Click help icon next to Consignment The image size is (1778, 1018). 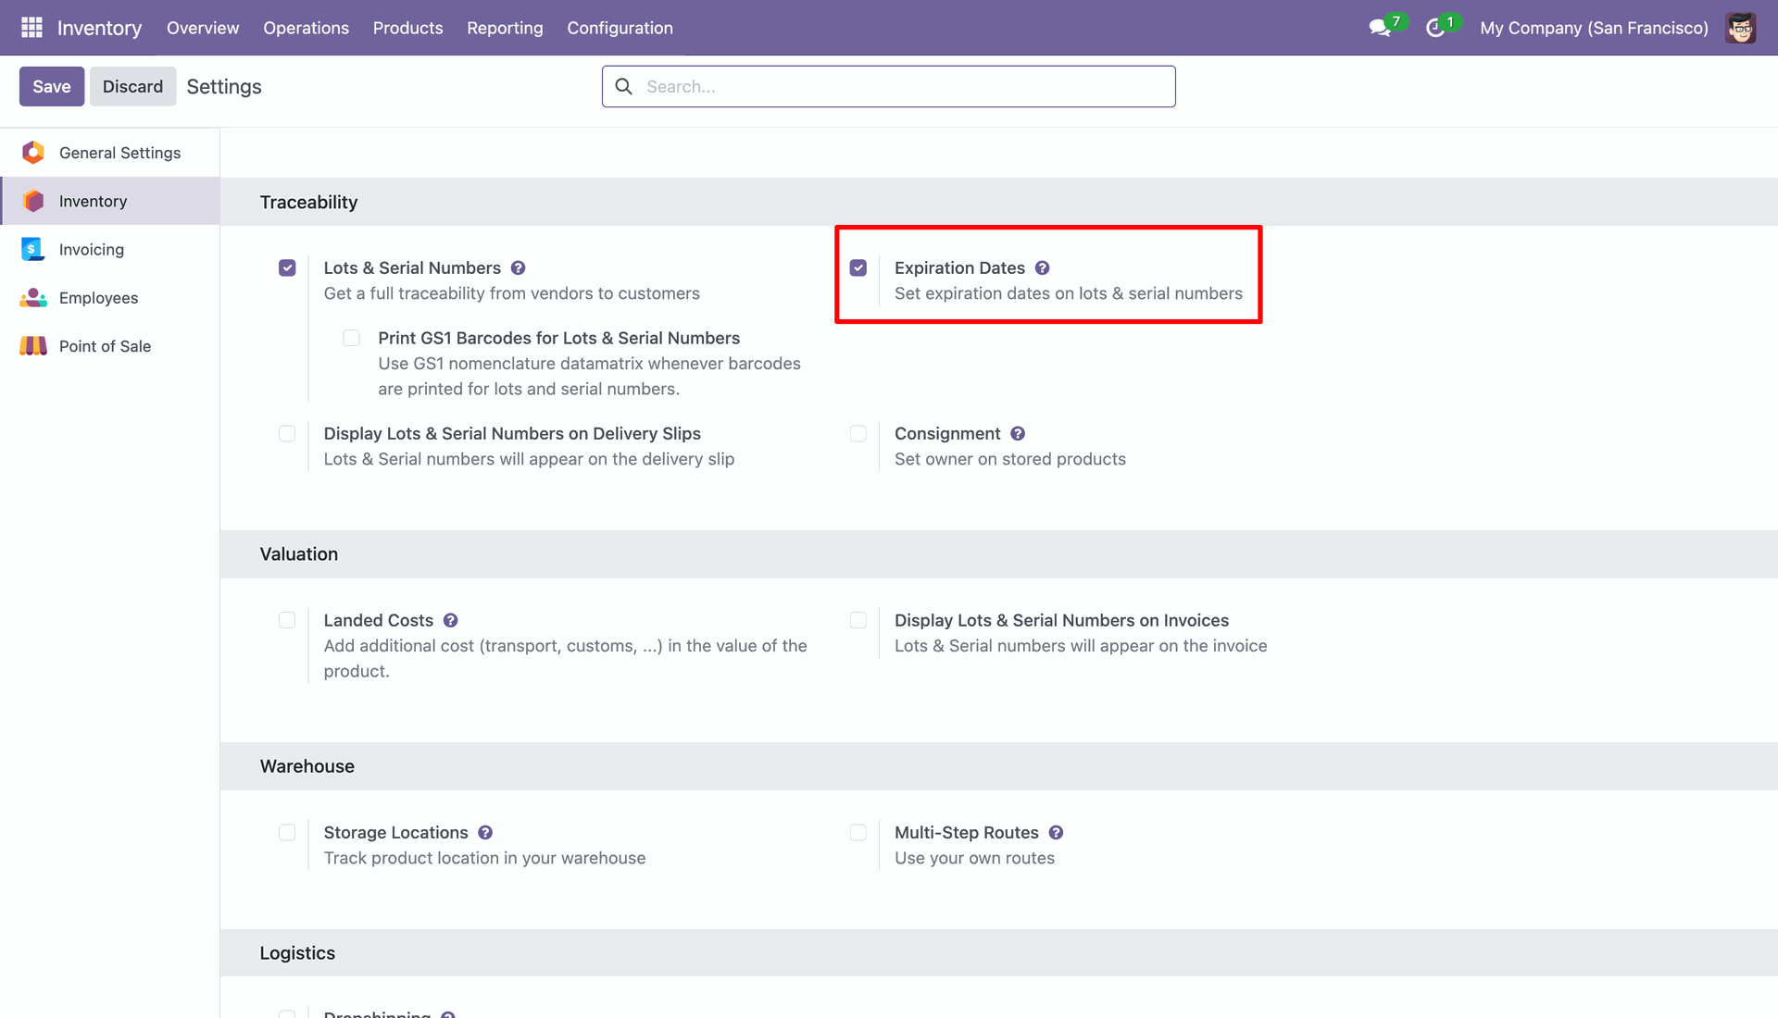(x=1018, y=433)
